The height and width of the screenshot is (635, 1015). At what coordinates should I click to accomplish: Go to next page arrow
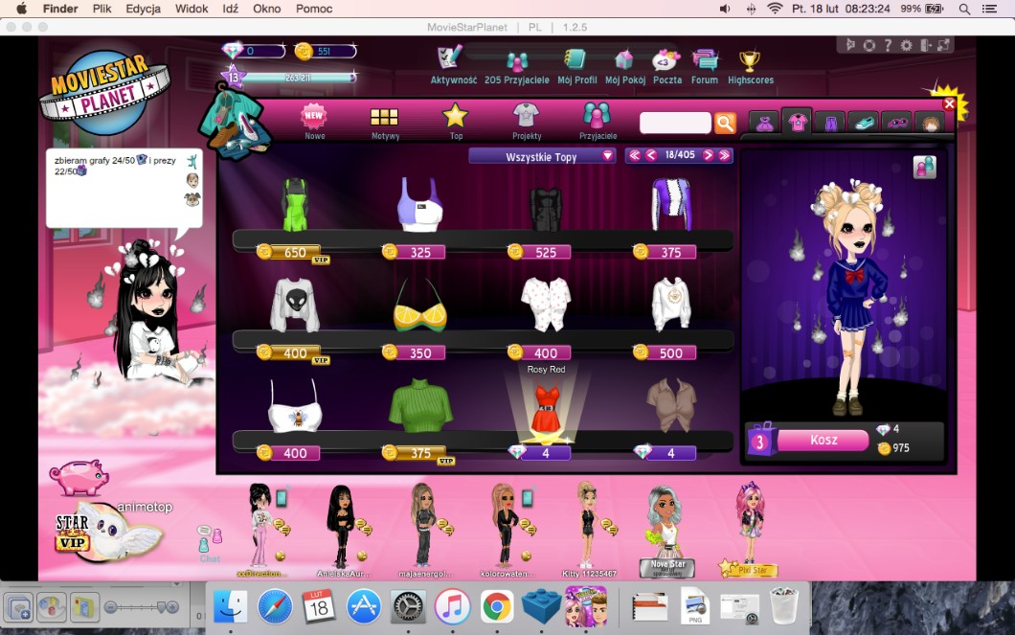tap(709, 155)
